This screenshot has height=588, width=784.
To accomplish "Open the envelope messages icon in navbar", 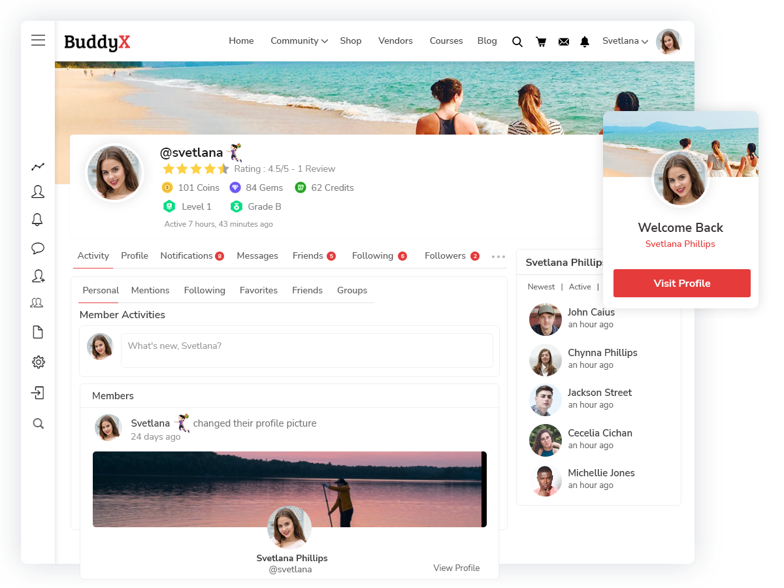I will point(564,41).
